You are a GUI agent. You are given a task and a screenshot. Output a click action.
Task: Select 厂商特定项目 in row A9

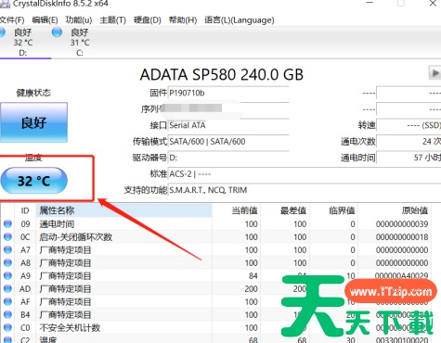(65, 276)
